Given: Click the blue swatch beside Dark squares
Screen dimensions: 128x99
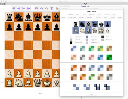Looking at the screenshot, I should pos(87,37).
